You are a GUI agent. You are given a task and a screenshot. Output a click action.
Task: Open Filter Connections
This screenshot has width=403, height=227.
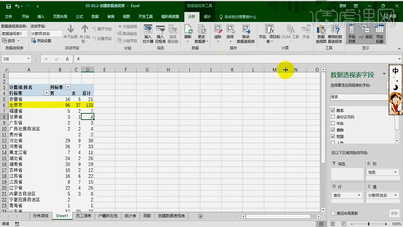[173, 34]
